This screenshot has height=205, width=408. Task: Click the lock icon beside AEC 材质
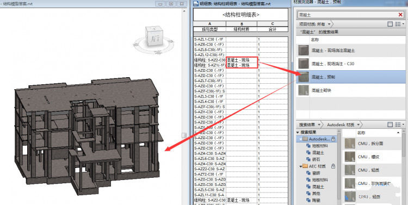coord(333,166)
